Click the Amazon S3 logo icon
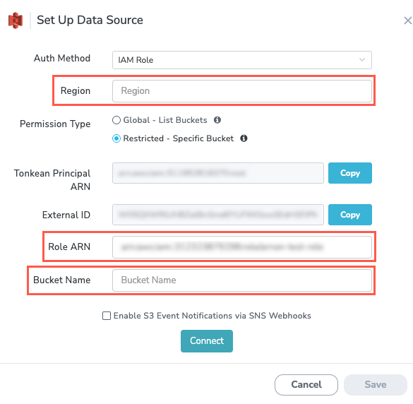413x404 pixels. [16, 20]
